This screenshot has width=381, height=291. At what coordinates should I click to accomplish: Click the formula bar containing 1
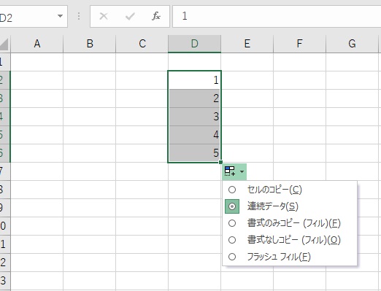point(277,17)
